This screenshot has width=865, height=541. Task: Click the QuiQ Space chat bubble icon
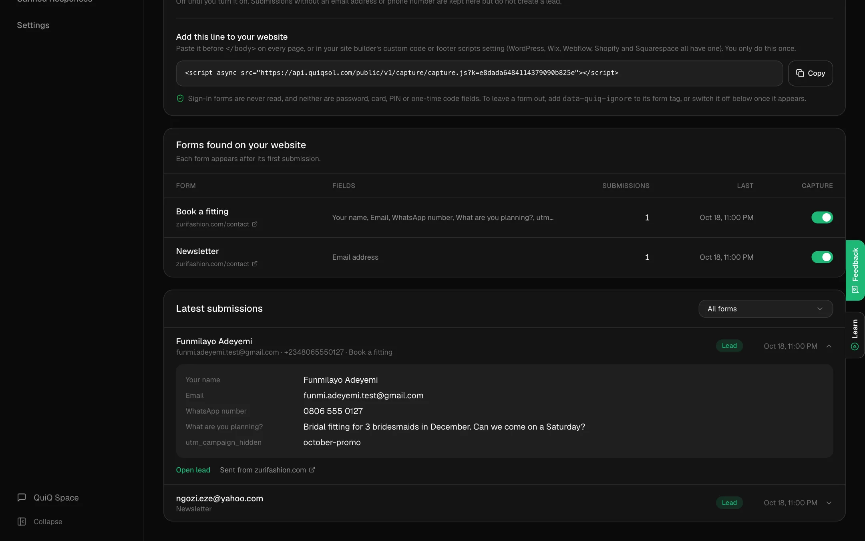22,497
